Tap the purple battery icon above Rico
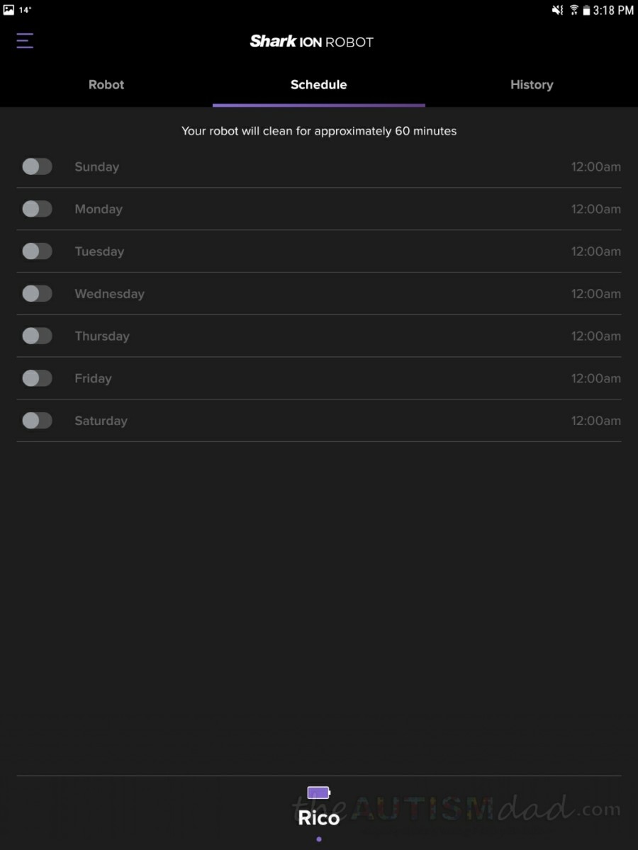638x850 pixels. 319,792
